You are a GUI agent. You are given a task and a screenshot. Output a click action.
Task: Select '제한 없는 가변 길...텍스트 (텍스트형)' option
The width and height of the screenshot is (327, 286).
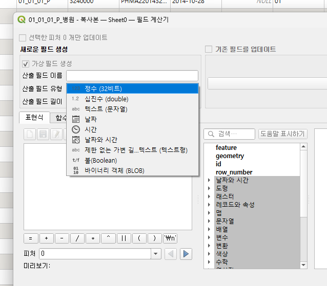coord(132,150)
